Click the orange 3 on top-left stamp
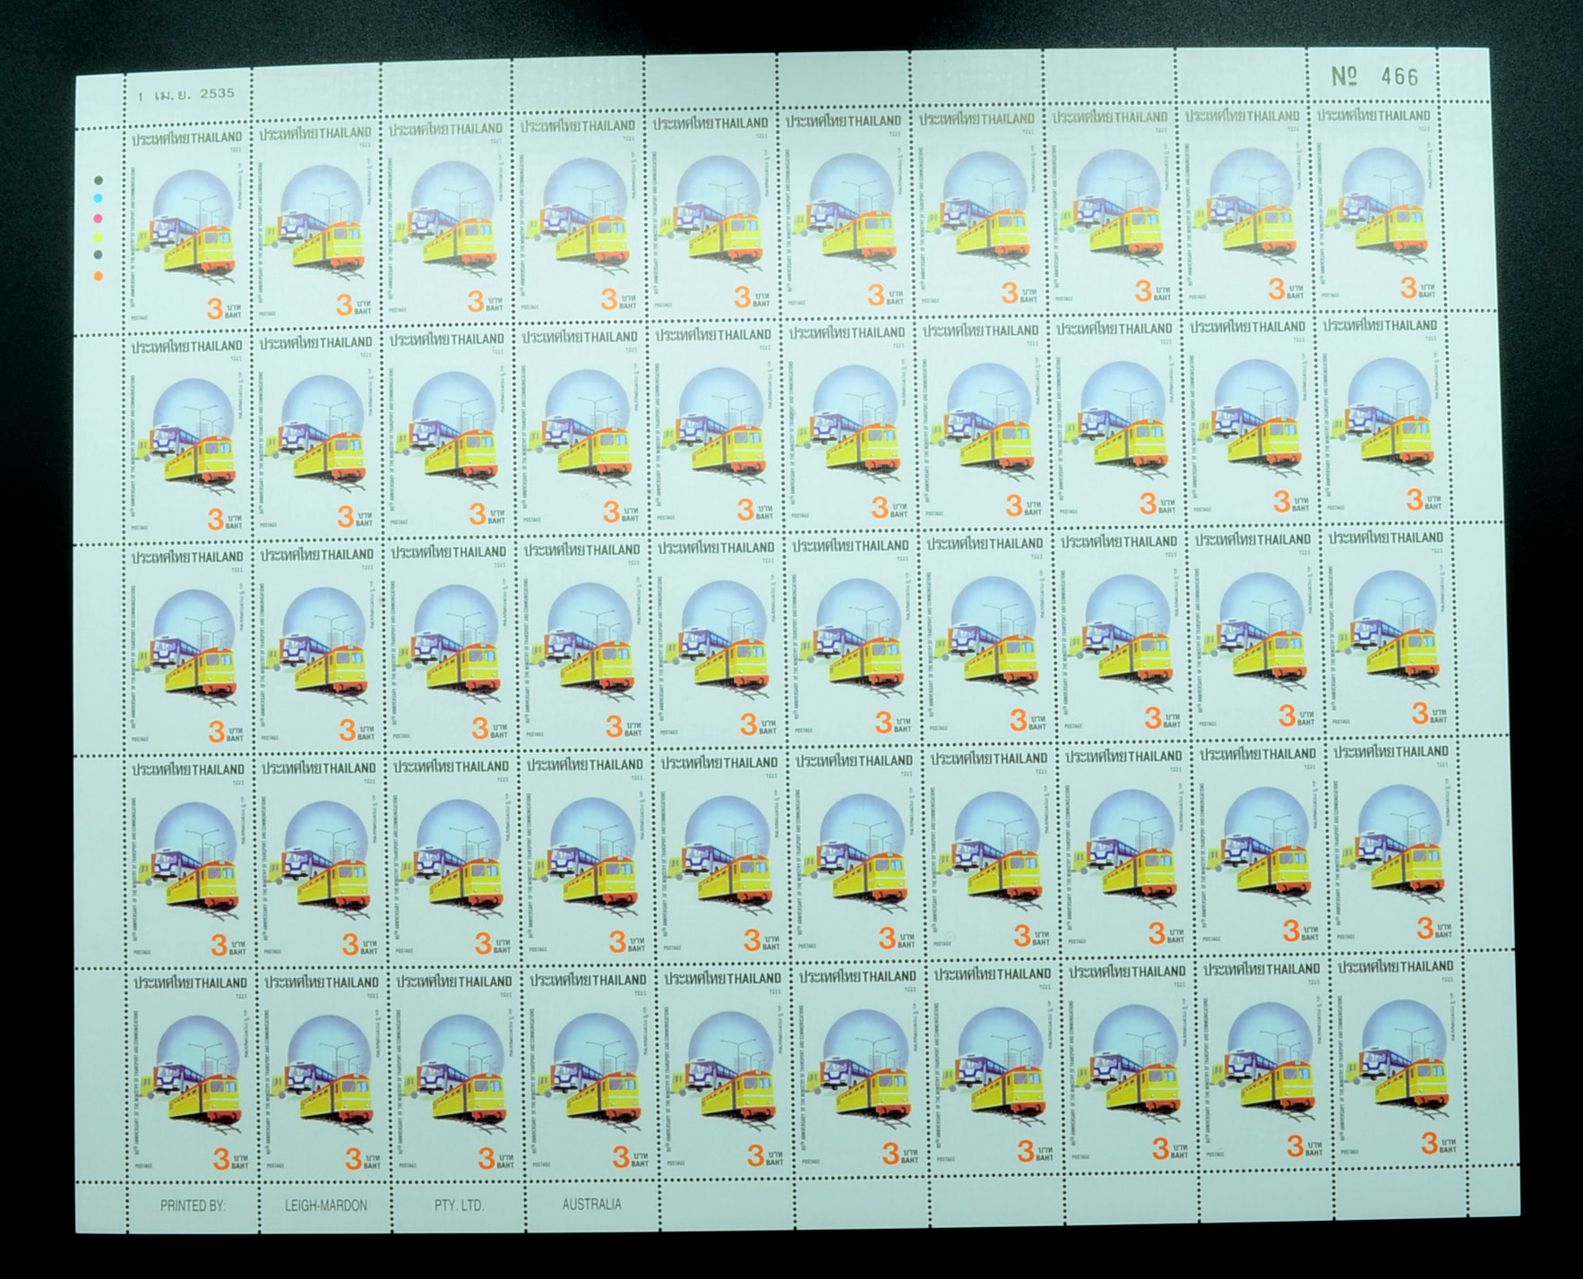Image resolution: width=1583 pixels, height=1279 pixels. click(x=213, y=311)
